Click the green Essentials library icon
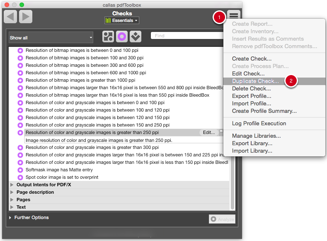The height and width of the screenshot is (241, 327). [108, 20]
